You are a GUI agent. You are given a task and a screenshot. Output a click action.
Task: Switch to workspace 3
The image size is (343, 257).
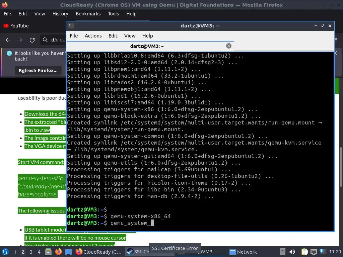(31, 252)
